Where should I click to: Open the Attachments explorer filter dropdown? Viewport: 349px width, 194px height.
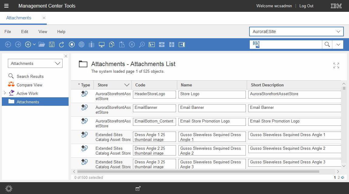coord(35,63)
